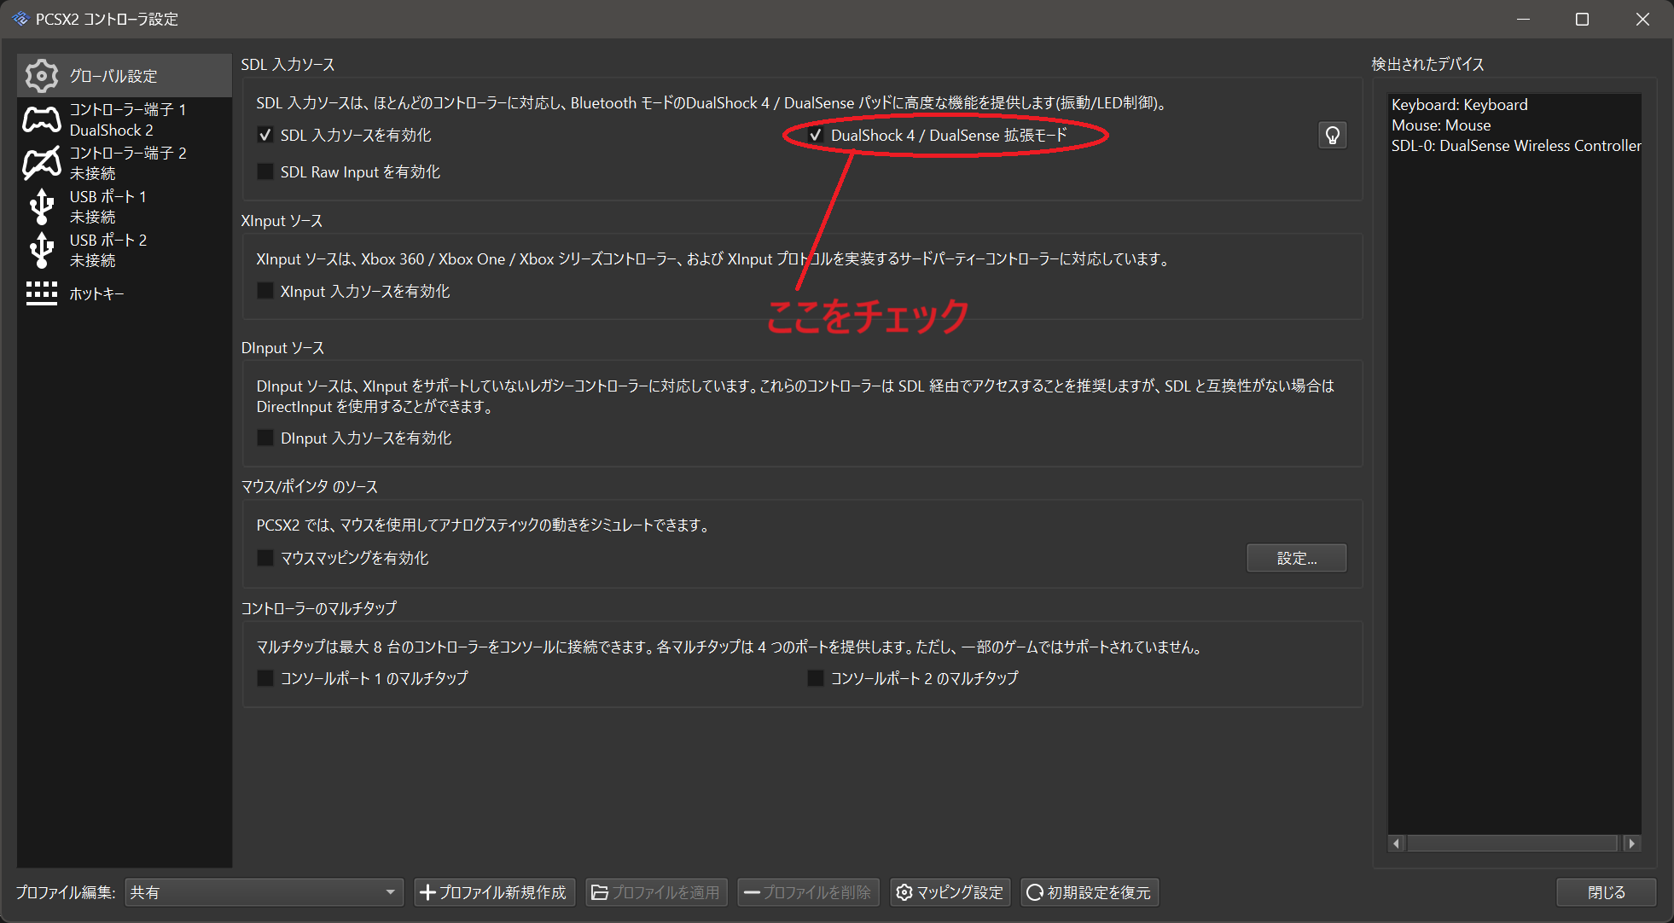Click 初期設定を復元 button

pos(1089,892)
